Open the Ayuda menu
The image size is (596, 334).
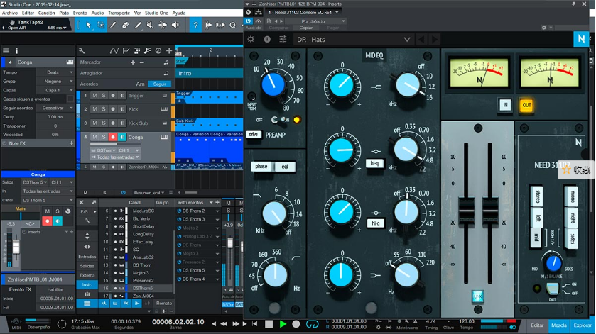coord(178,13)
